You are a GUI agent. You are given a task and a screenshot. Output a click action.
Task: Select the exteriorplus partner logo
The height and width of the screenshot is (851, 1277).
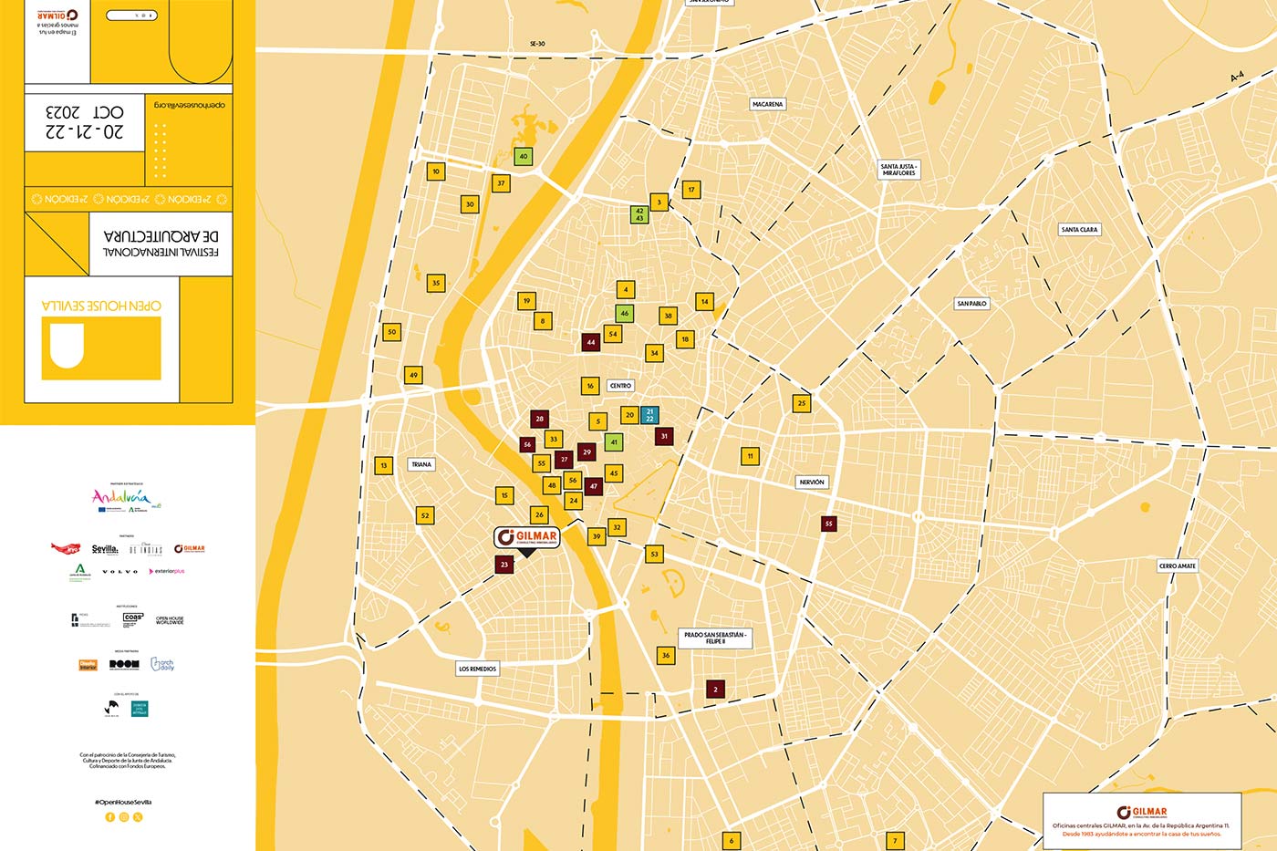[x=167, y=572]
